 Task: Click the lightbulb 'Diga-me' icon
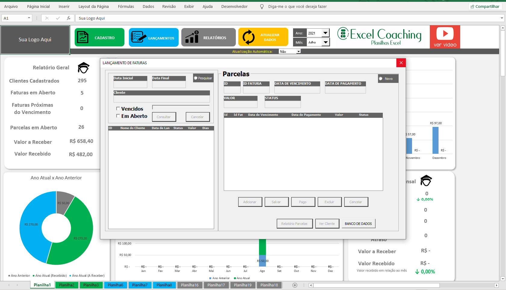click(262, 6)
